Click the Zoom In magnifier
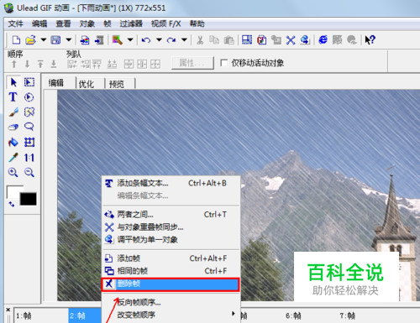This screenshot has width=420, height=323. [x=13, y=172]
